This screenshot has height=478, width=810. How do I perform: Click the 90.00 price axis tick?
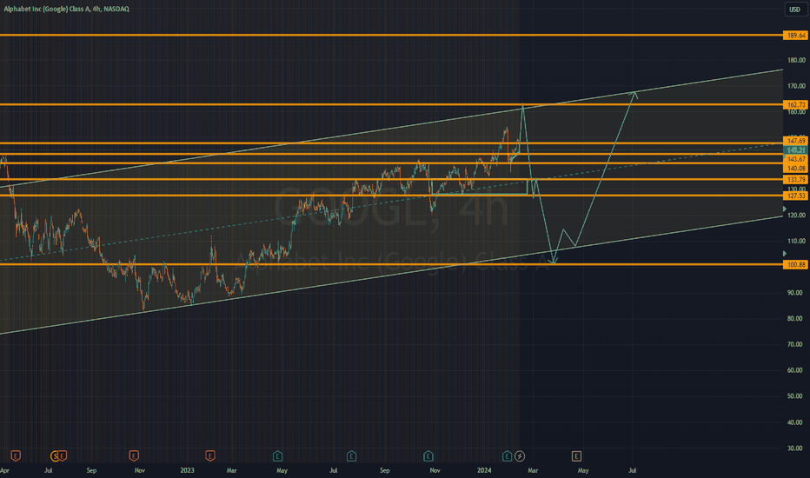(796, 293)
